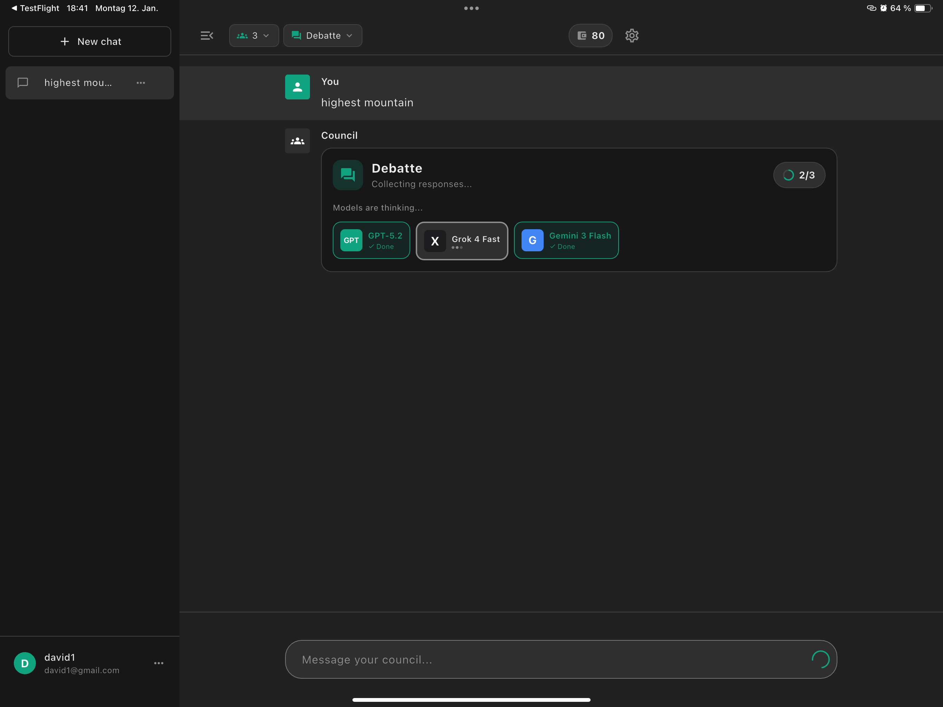Collapse the sidebar with the menu icon

point(207,36)
